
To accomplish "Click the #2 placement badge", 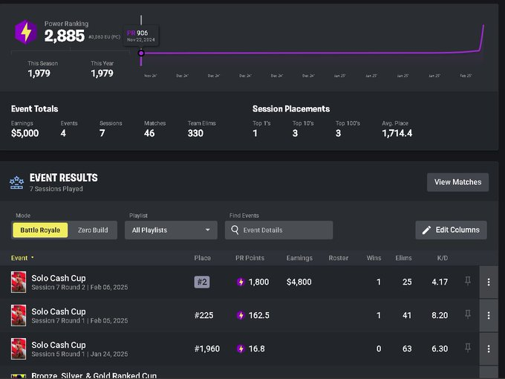I will tap(202, 282).
